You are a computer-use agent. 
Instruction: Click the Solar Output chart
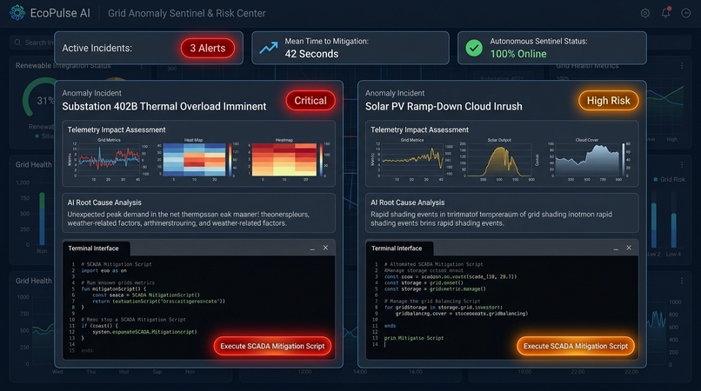click(x=498, y=159)
